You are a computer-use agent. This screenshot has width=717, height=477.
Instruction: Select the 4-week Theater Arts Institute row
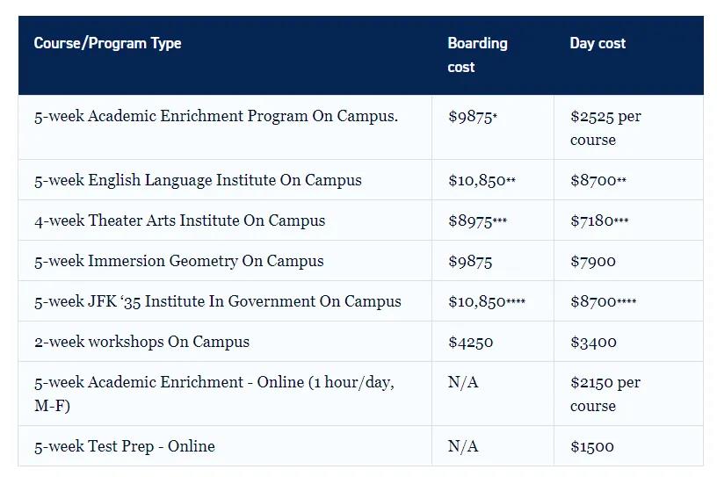click(179, 220)
